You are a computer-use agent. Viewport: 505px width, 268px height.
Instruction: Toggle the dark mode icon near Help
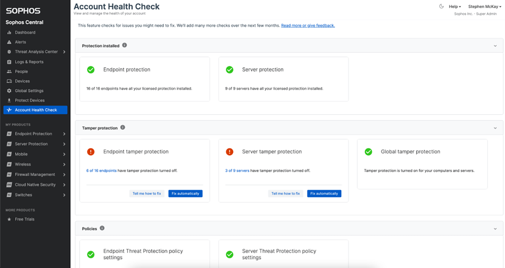(x=441, y=6)
